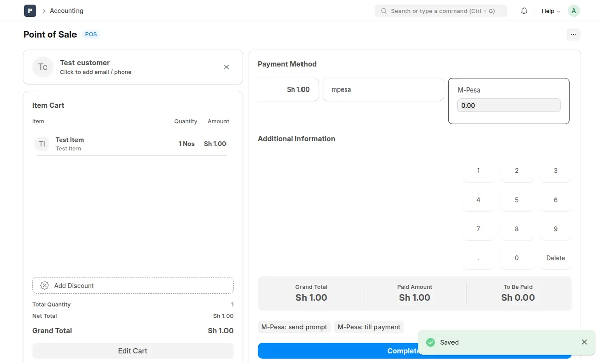
Task: Open the app home logo icon
Action: coord(30,11)
